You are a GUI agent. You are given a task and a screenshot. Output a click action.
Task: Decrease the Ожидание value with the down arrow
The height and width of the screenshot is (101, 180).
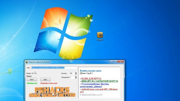pos(76,78)
